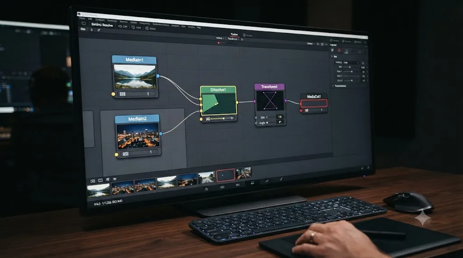Toggle the checkbox right of Method dropdown
This screenshot has height=258, width=463.
click(363, 63)
